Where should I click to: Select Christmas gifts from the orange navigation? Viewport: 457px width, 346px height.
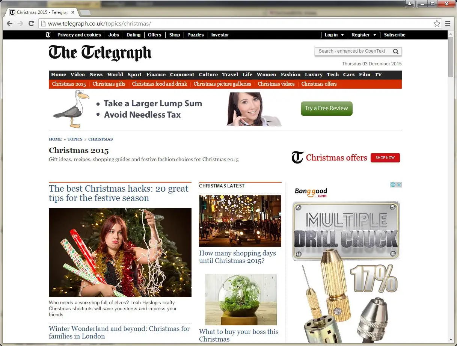click(109, 84)
